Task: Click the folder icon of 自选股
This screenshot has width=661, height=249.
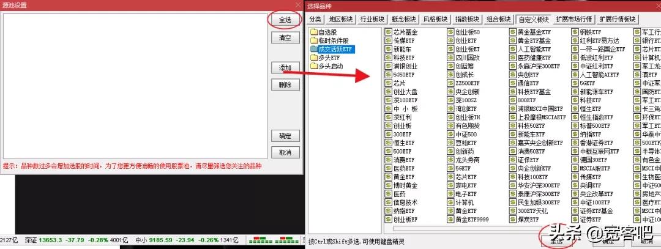Action: click(x=314, y=32)
